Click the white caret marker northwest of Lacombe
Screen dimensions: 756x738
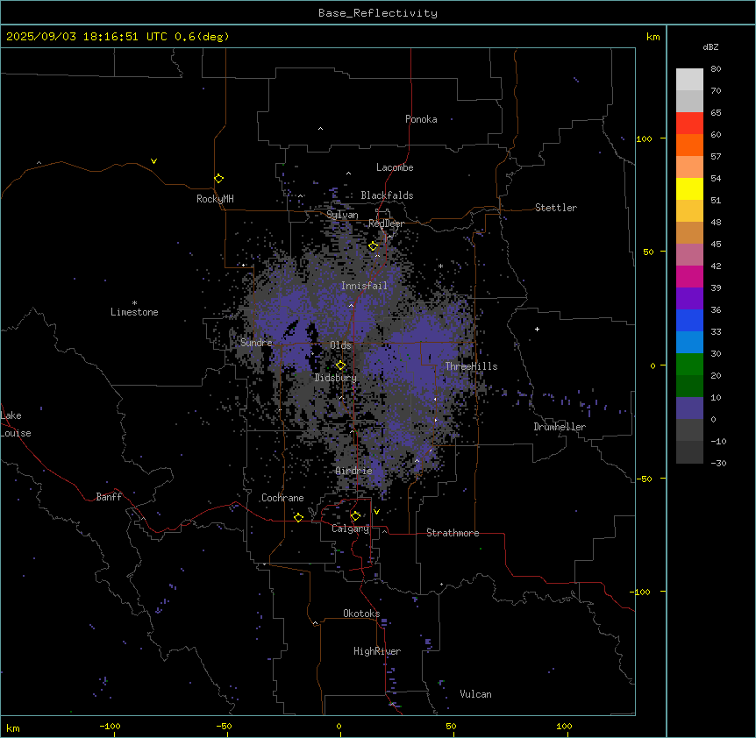pyautogui.click(x=348, y=174)
